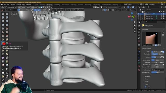The width and height of the screenshot is (166, 93).
Task: Open the Tool properties tab
Action: click(x=139, y=26)
